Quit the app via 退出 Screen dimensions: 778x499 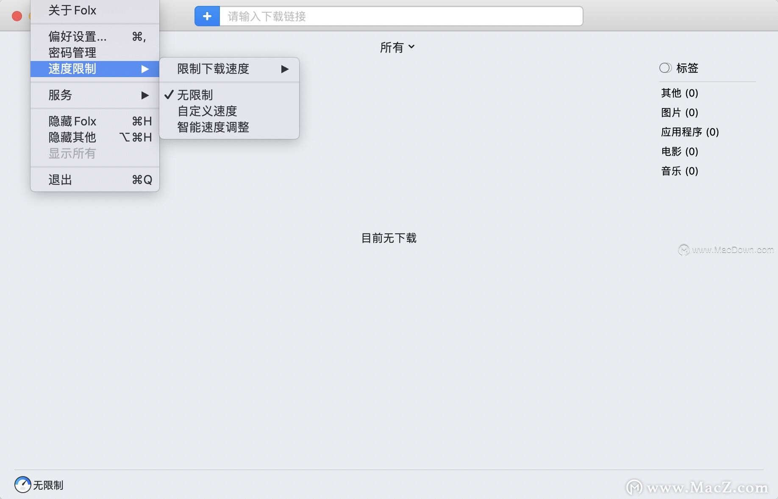60,180
